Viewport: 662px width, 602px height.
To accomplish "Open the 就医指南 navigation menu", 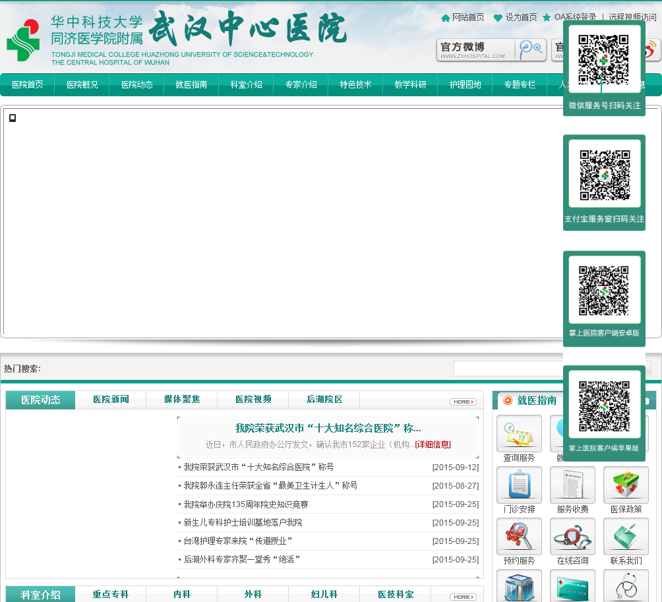I will [x=191, y=85].
